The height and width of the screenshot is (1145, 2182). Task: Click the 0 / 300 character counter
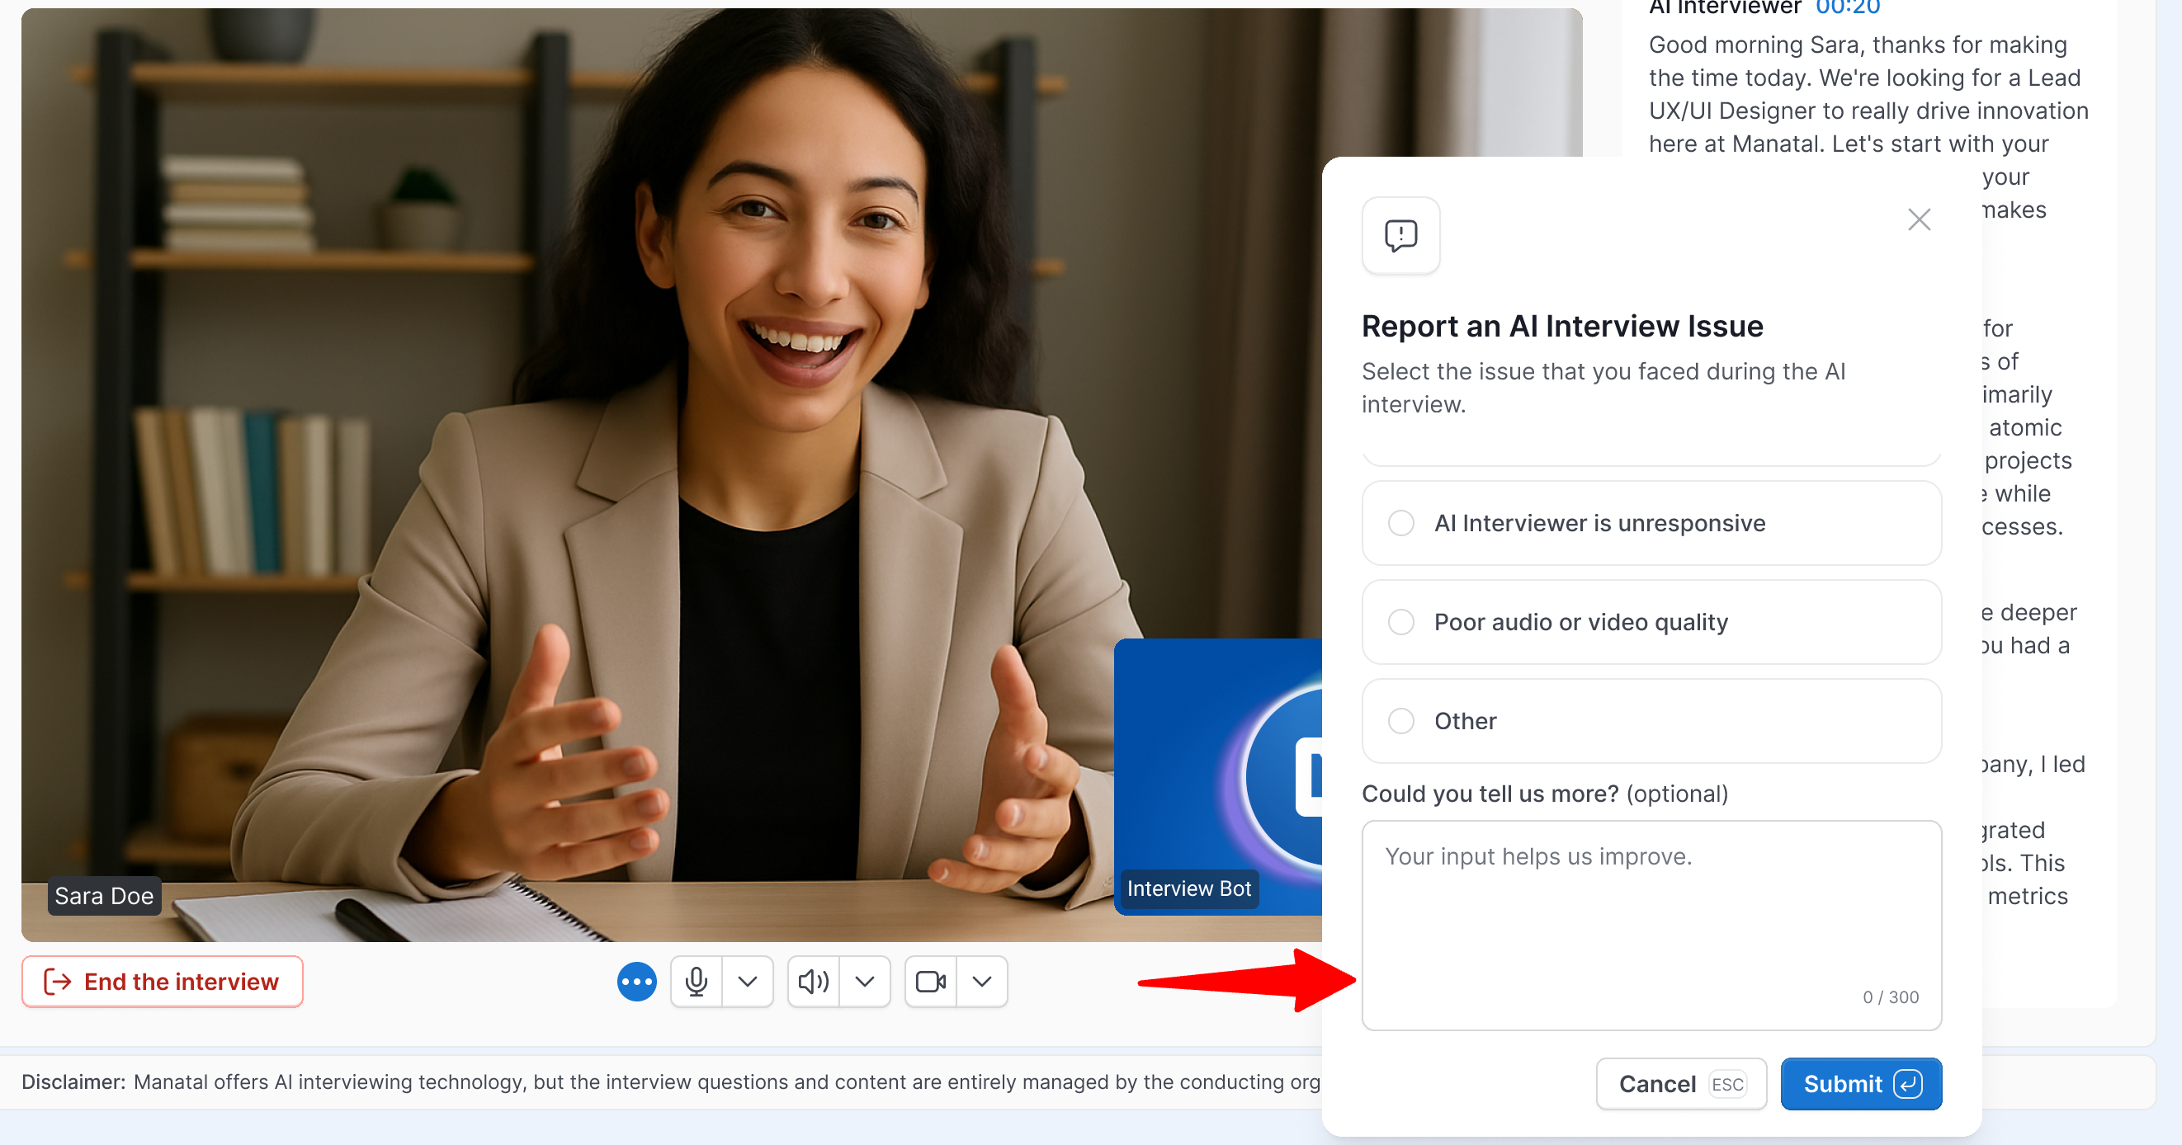[x=1891, y=997]
